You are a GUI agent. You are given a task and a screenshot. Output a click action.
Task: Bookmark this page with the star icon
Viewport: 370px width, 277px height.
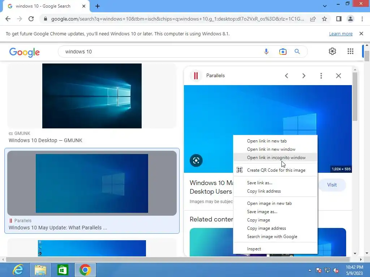click(x=324, y=19)
